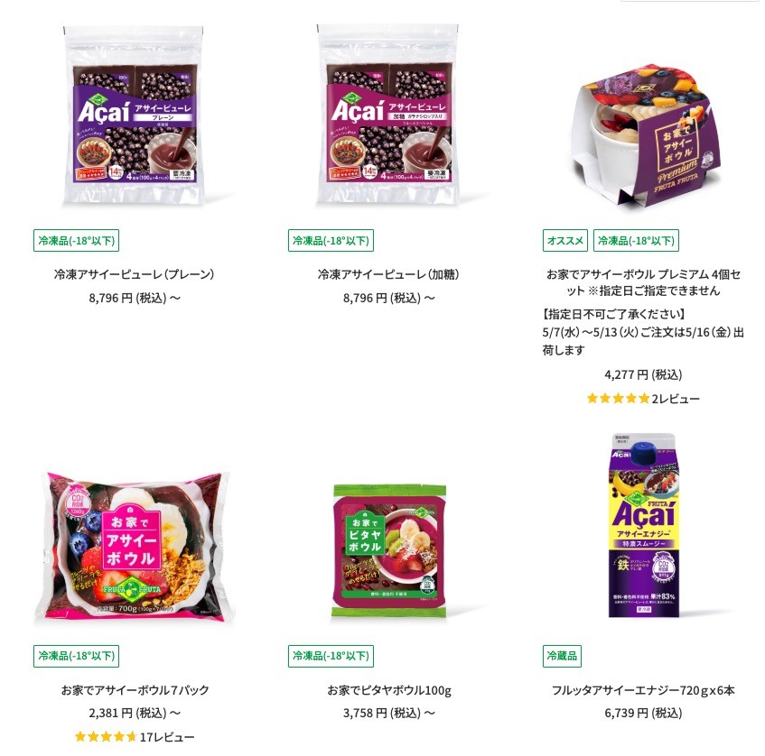The image size is (765, 756).
Task: Open the premium acai bowl cup image
Action: (x=643, y=134)
